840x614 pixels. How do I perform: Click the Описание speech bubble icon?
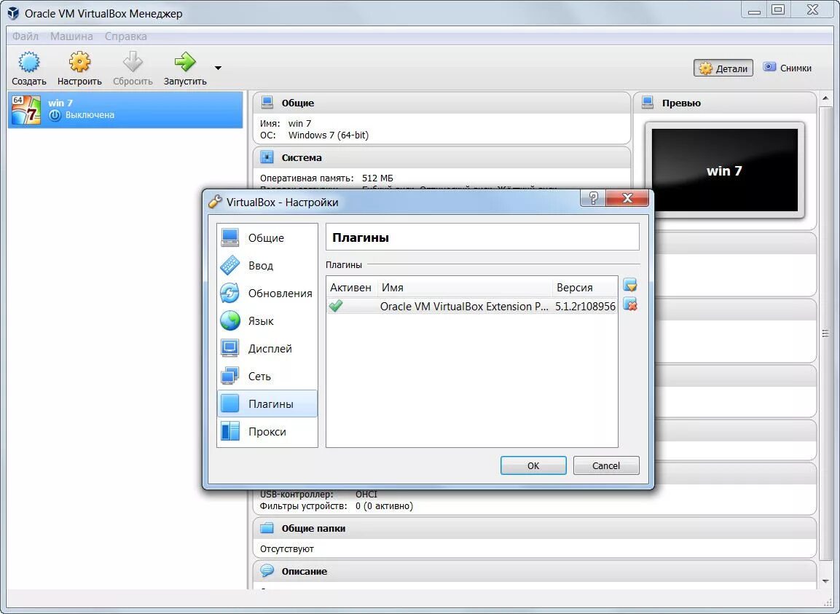[x=267, y=570]
